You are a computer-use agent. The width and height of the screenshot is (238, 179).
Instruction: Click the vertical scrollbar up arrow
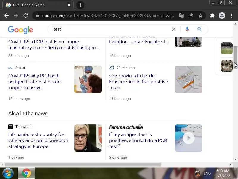[x=235, y=24]
